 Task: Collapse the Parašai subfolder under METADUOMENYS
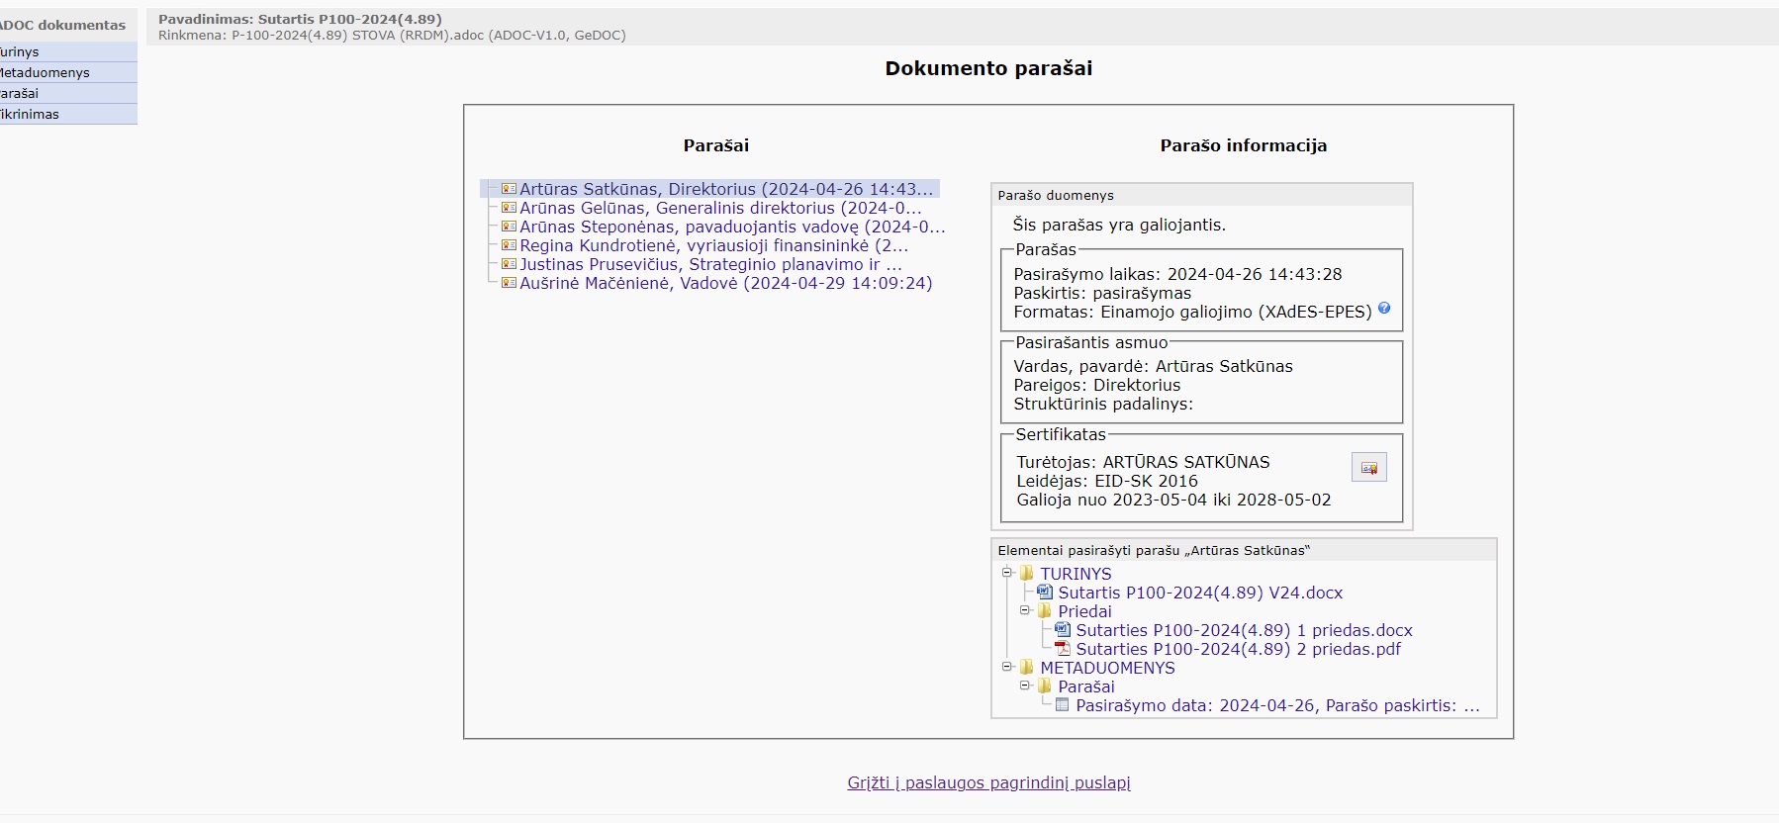(x=1026, y=686)
